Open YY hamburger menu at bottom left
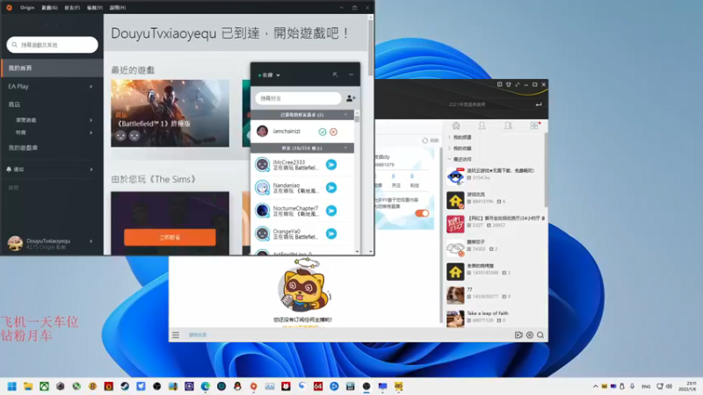Image resolution: width=703 pixels, height=395 pixels. [176, 335]
